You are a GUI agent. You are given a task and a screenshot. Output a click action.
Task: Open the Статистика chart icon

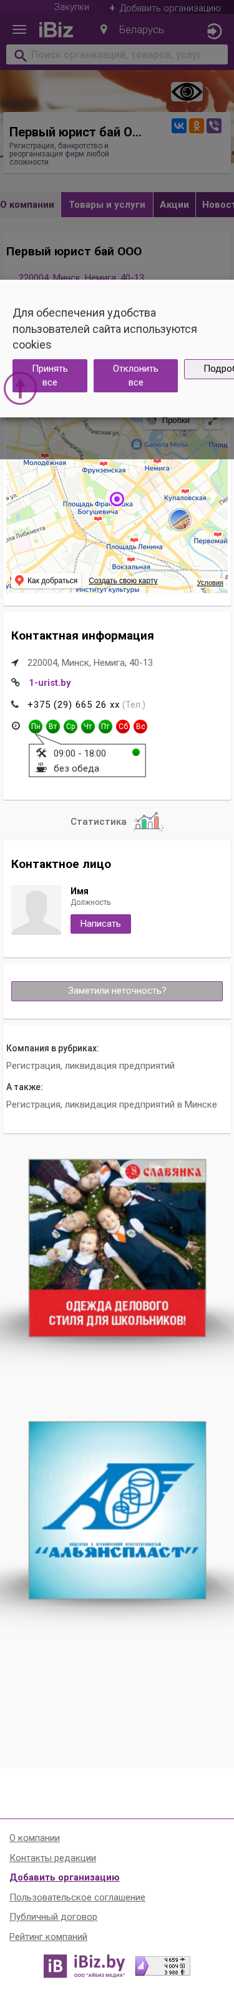click(x=147, y=821)
